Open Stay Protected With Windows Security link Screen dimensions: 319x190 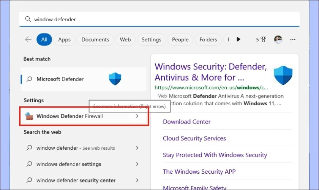(215, 155)
